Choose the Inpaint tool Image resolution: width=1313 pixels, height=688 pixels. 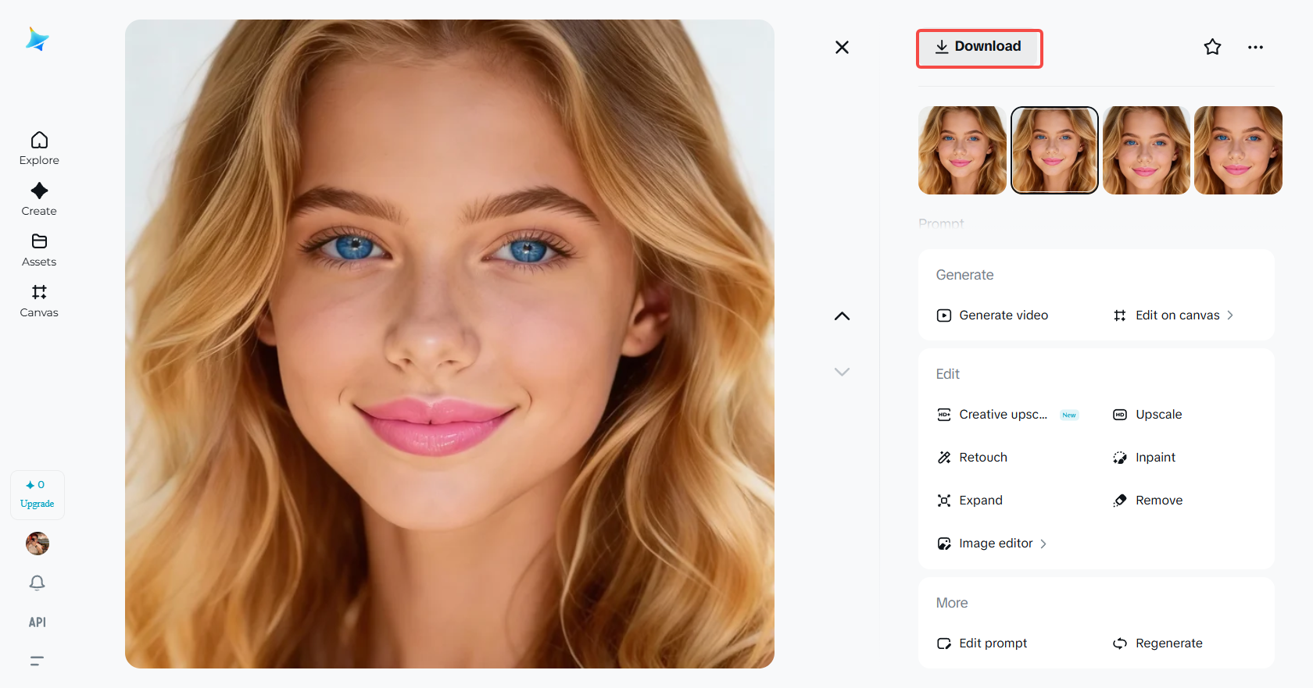[x=1144, y=458]
